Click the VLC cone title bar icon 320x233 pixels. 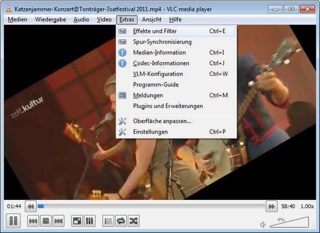coord(9,9)
